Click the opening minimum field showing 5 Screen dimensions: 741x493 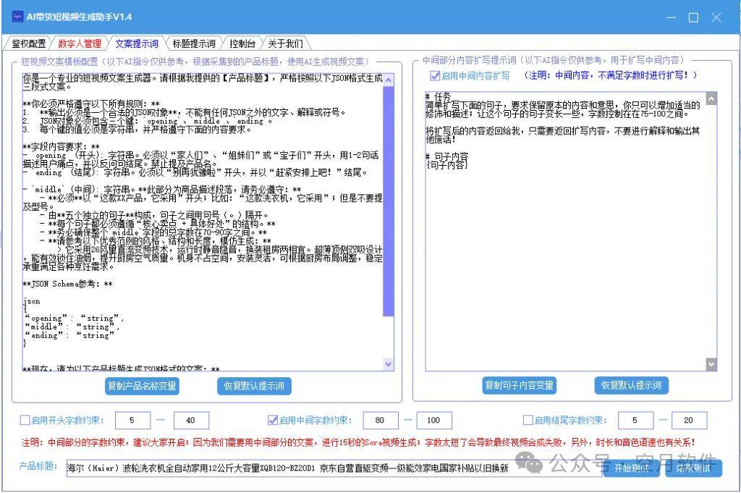(x=133, y=420)
